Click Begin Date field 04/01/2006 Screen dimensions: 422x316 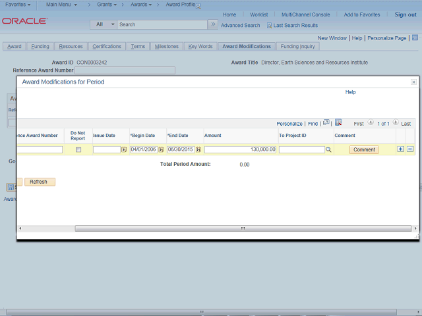click(144, 149)
